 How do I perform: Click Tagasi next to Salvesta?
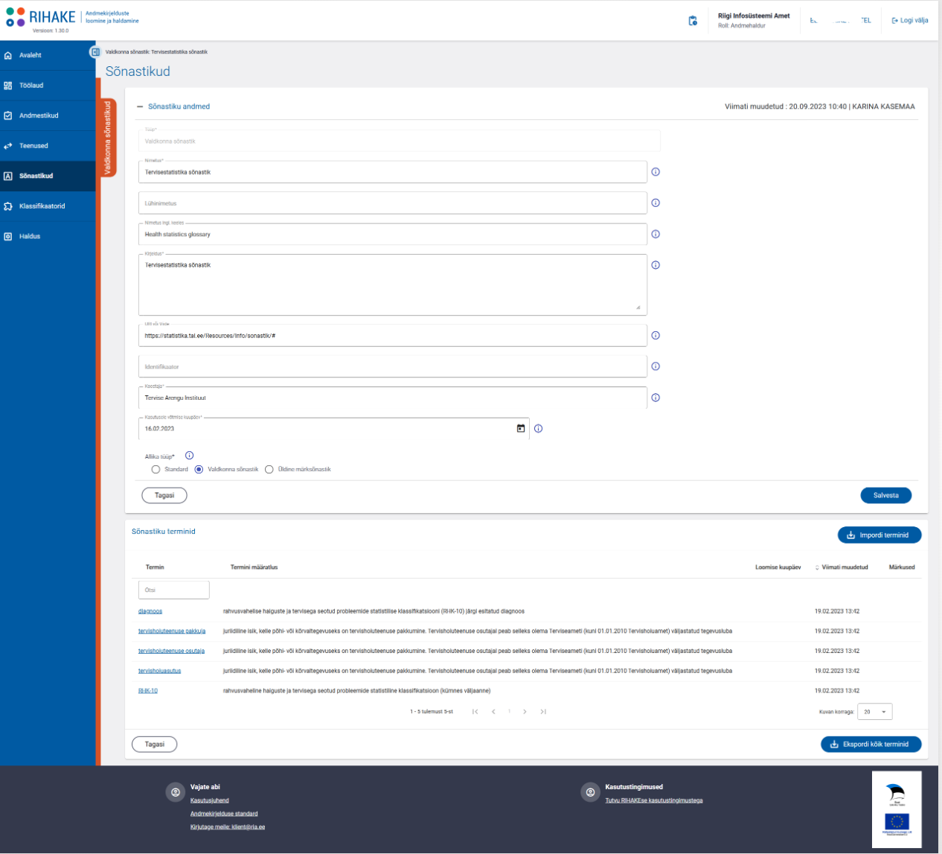(x=164, y=495)
